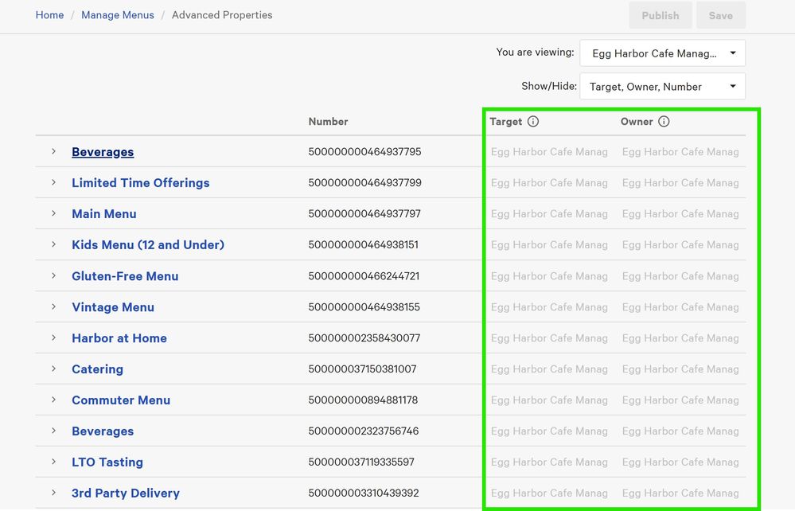Navigate to Manage Menus breadcrumb

tap(118, 15)
